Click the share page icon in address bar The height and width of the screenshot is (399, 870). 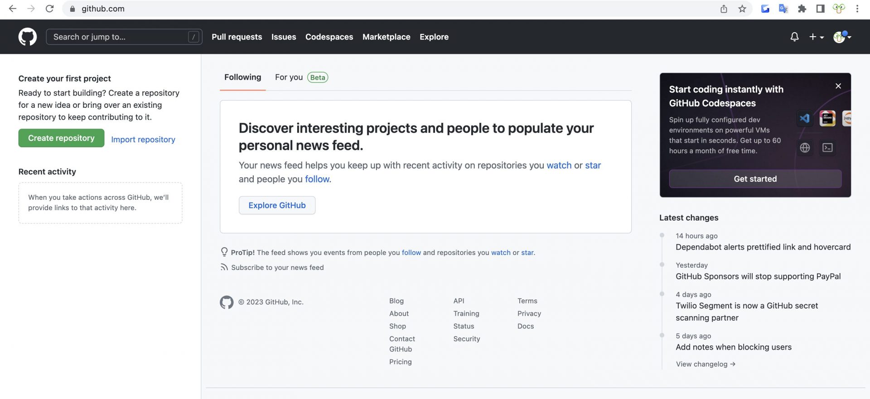point(724,9)
